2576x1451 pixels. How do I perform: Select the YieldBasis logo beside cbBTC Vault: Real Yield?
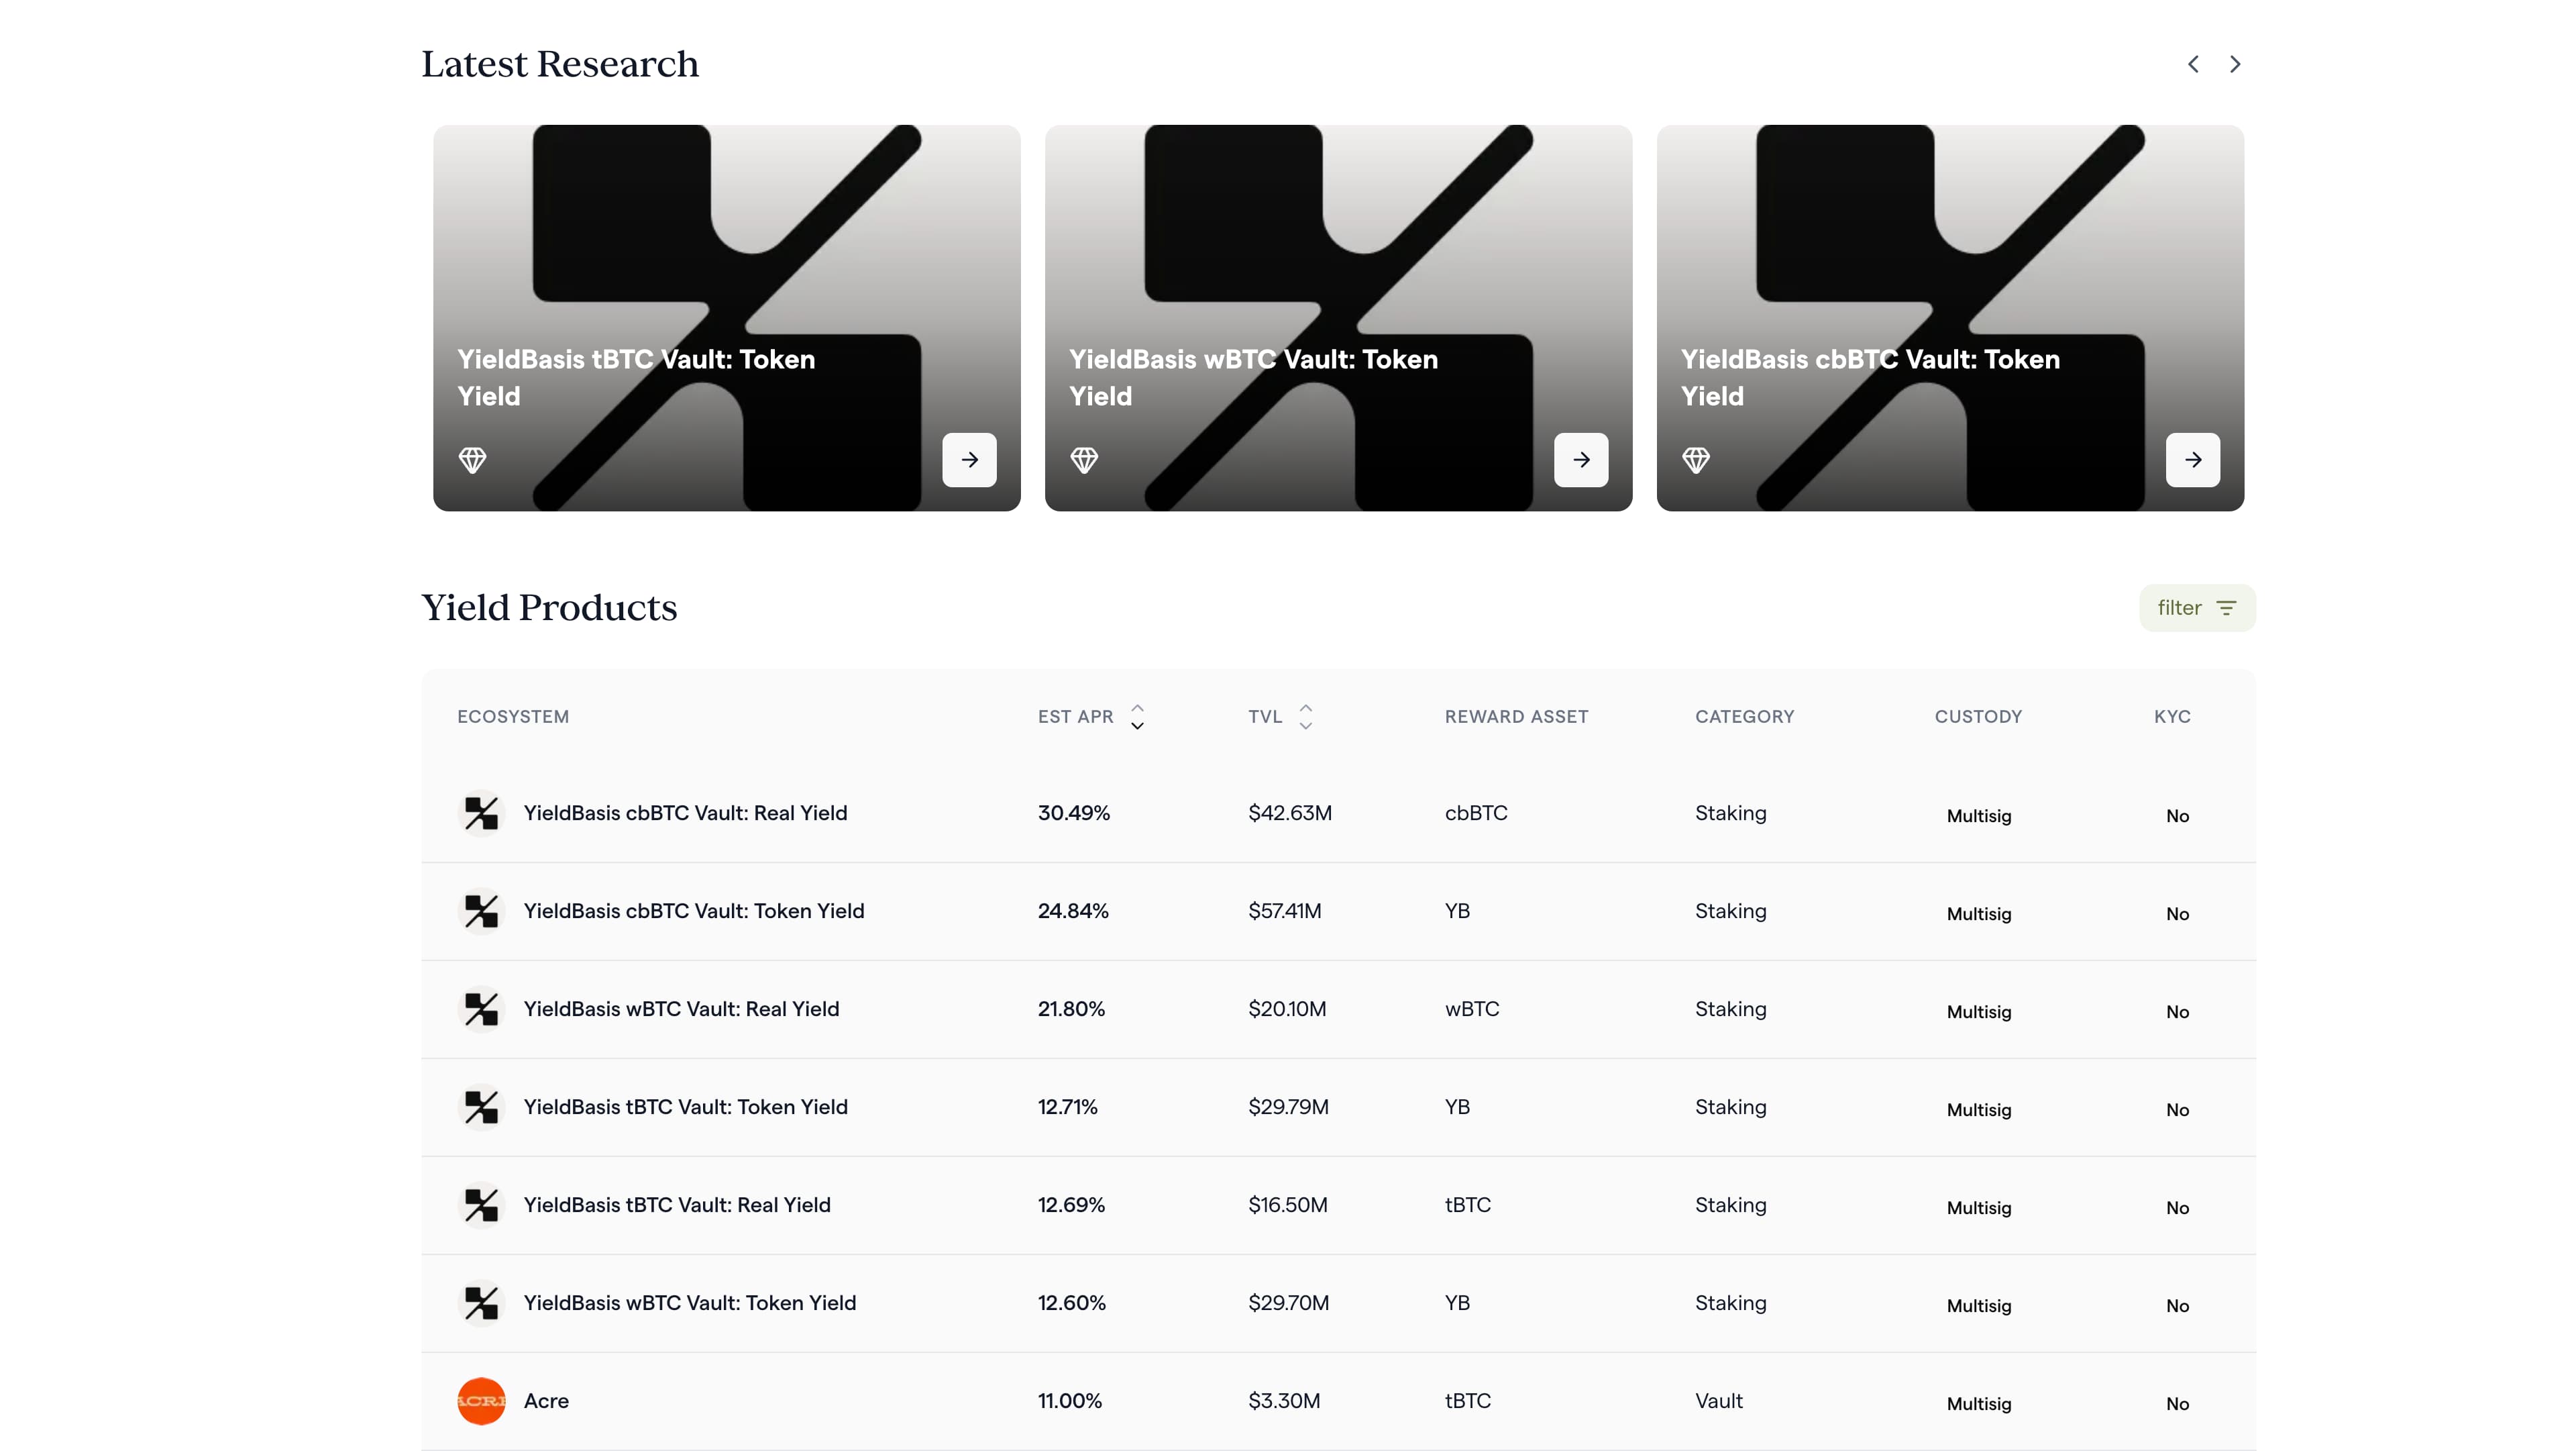click(x=482, y=813)
